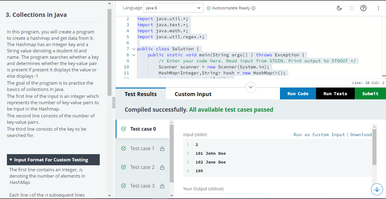Toggle dark mode moon icon
386x199 pixels.
[x=339, y=8]
